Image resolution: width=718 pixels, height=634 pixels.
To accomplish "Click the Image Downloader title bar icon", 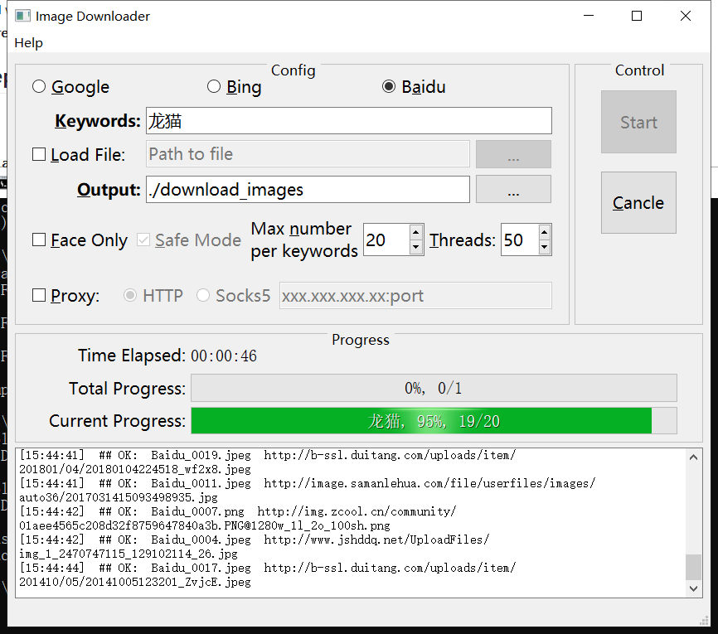I will [x=22, y=15].
